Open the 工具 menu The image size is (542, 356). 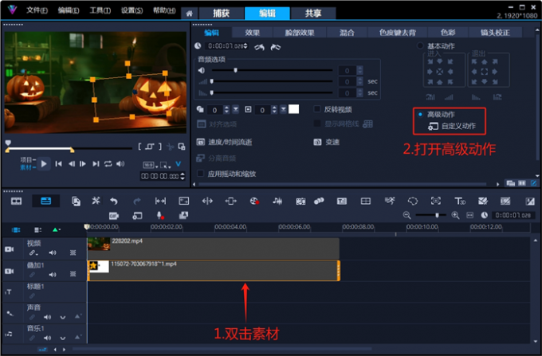[100, 10]
